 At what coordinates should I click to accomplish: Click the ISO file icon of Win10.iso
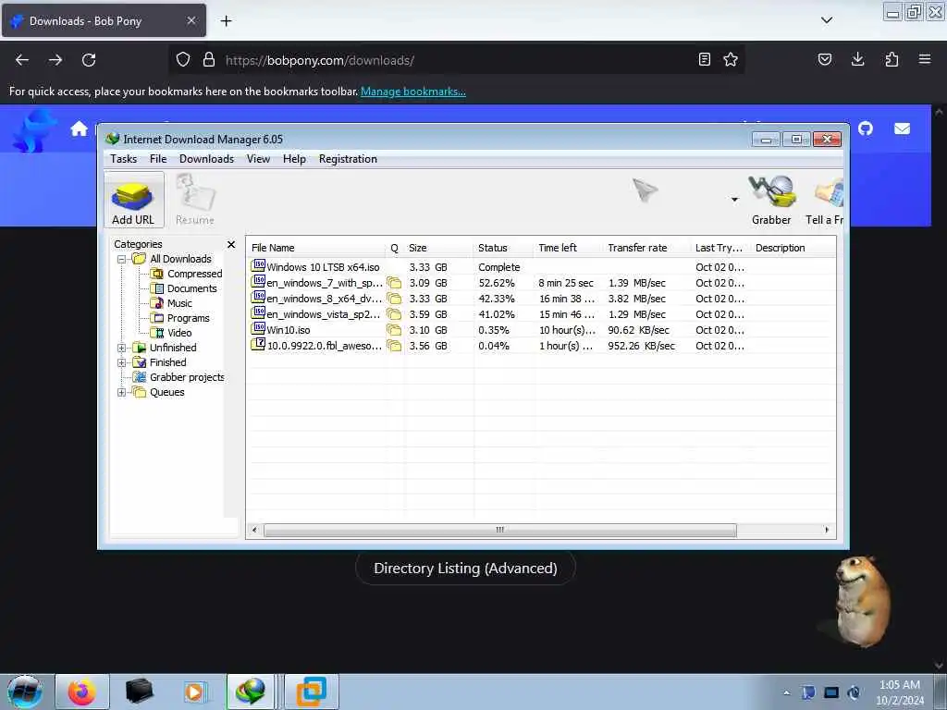tap(258, 328)
